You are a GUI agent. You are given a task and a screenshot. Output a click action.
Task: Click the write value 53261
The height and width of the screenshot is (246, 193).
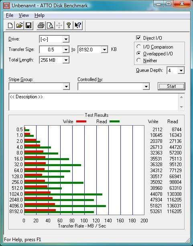coord(156,211)
